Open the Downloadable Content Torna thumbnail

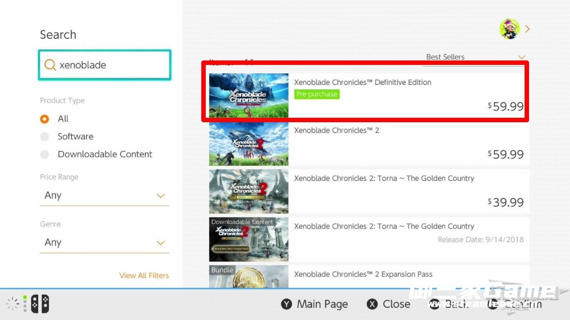click(248, 240)
